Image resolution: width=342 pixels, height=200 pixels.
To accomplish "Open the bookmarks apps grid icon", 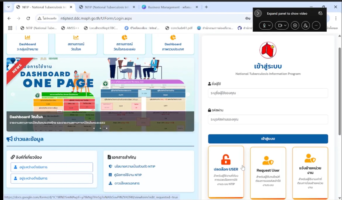I will [10, 28].
